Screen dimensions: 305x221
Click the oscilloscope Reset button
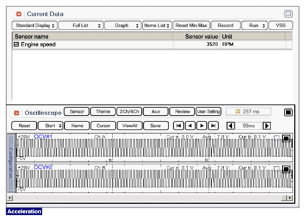24,126
